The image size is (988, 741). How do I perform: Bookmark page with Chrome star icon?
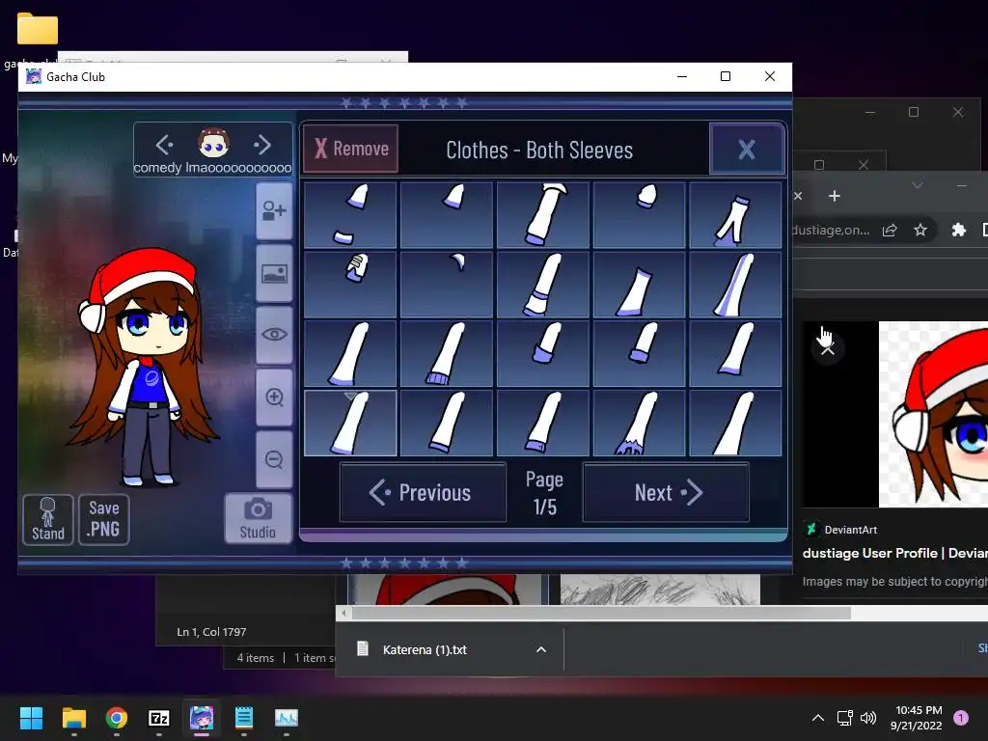(x=920, y=230)
